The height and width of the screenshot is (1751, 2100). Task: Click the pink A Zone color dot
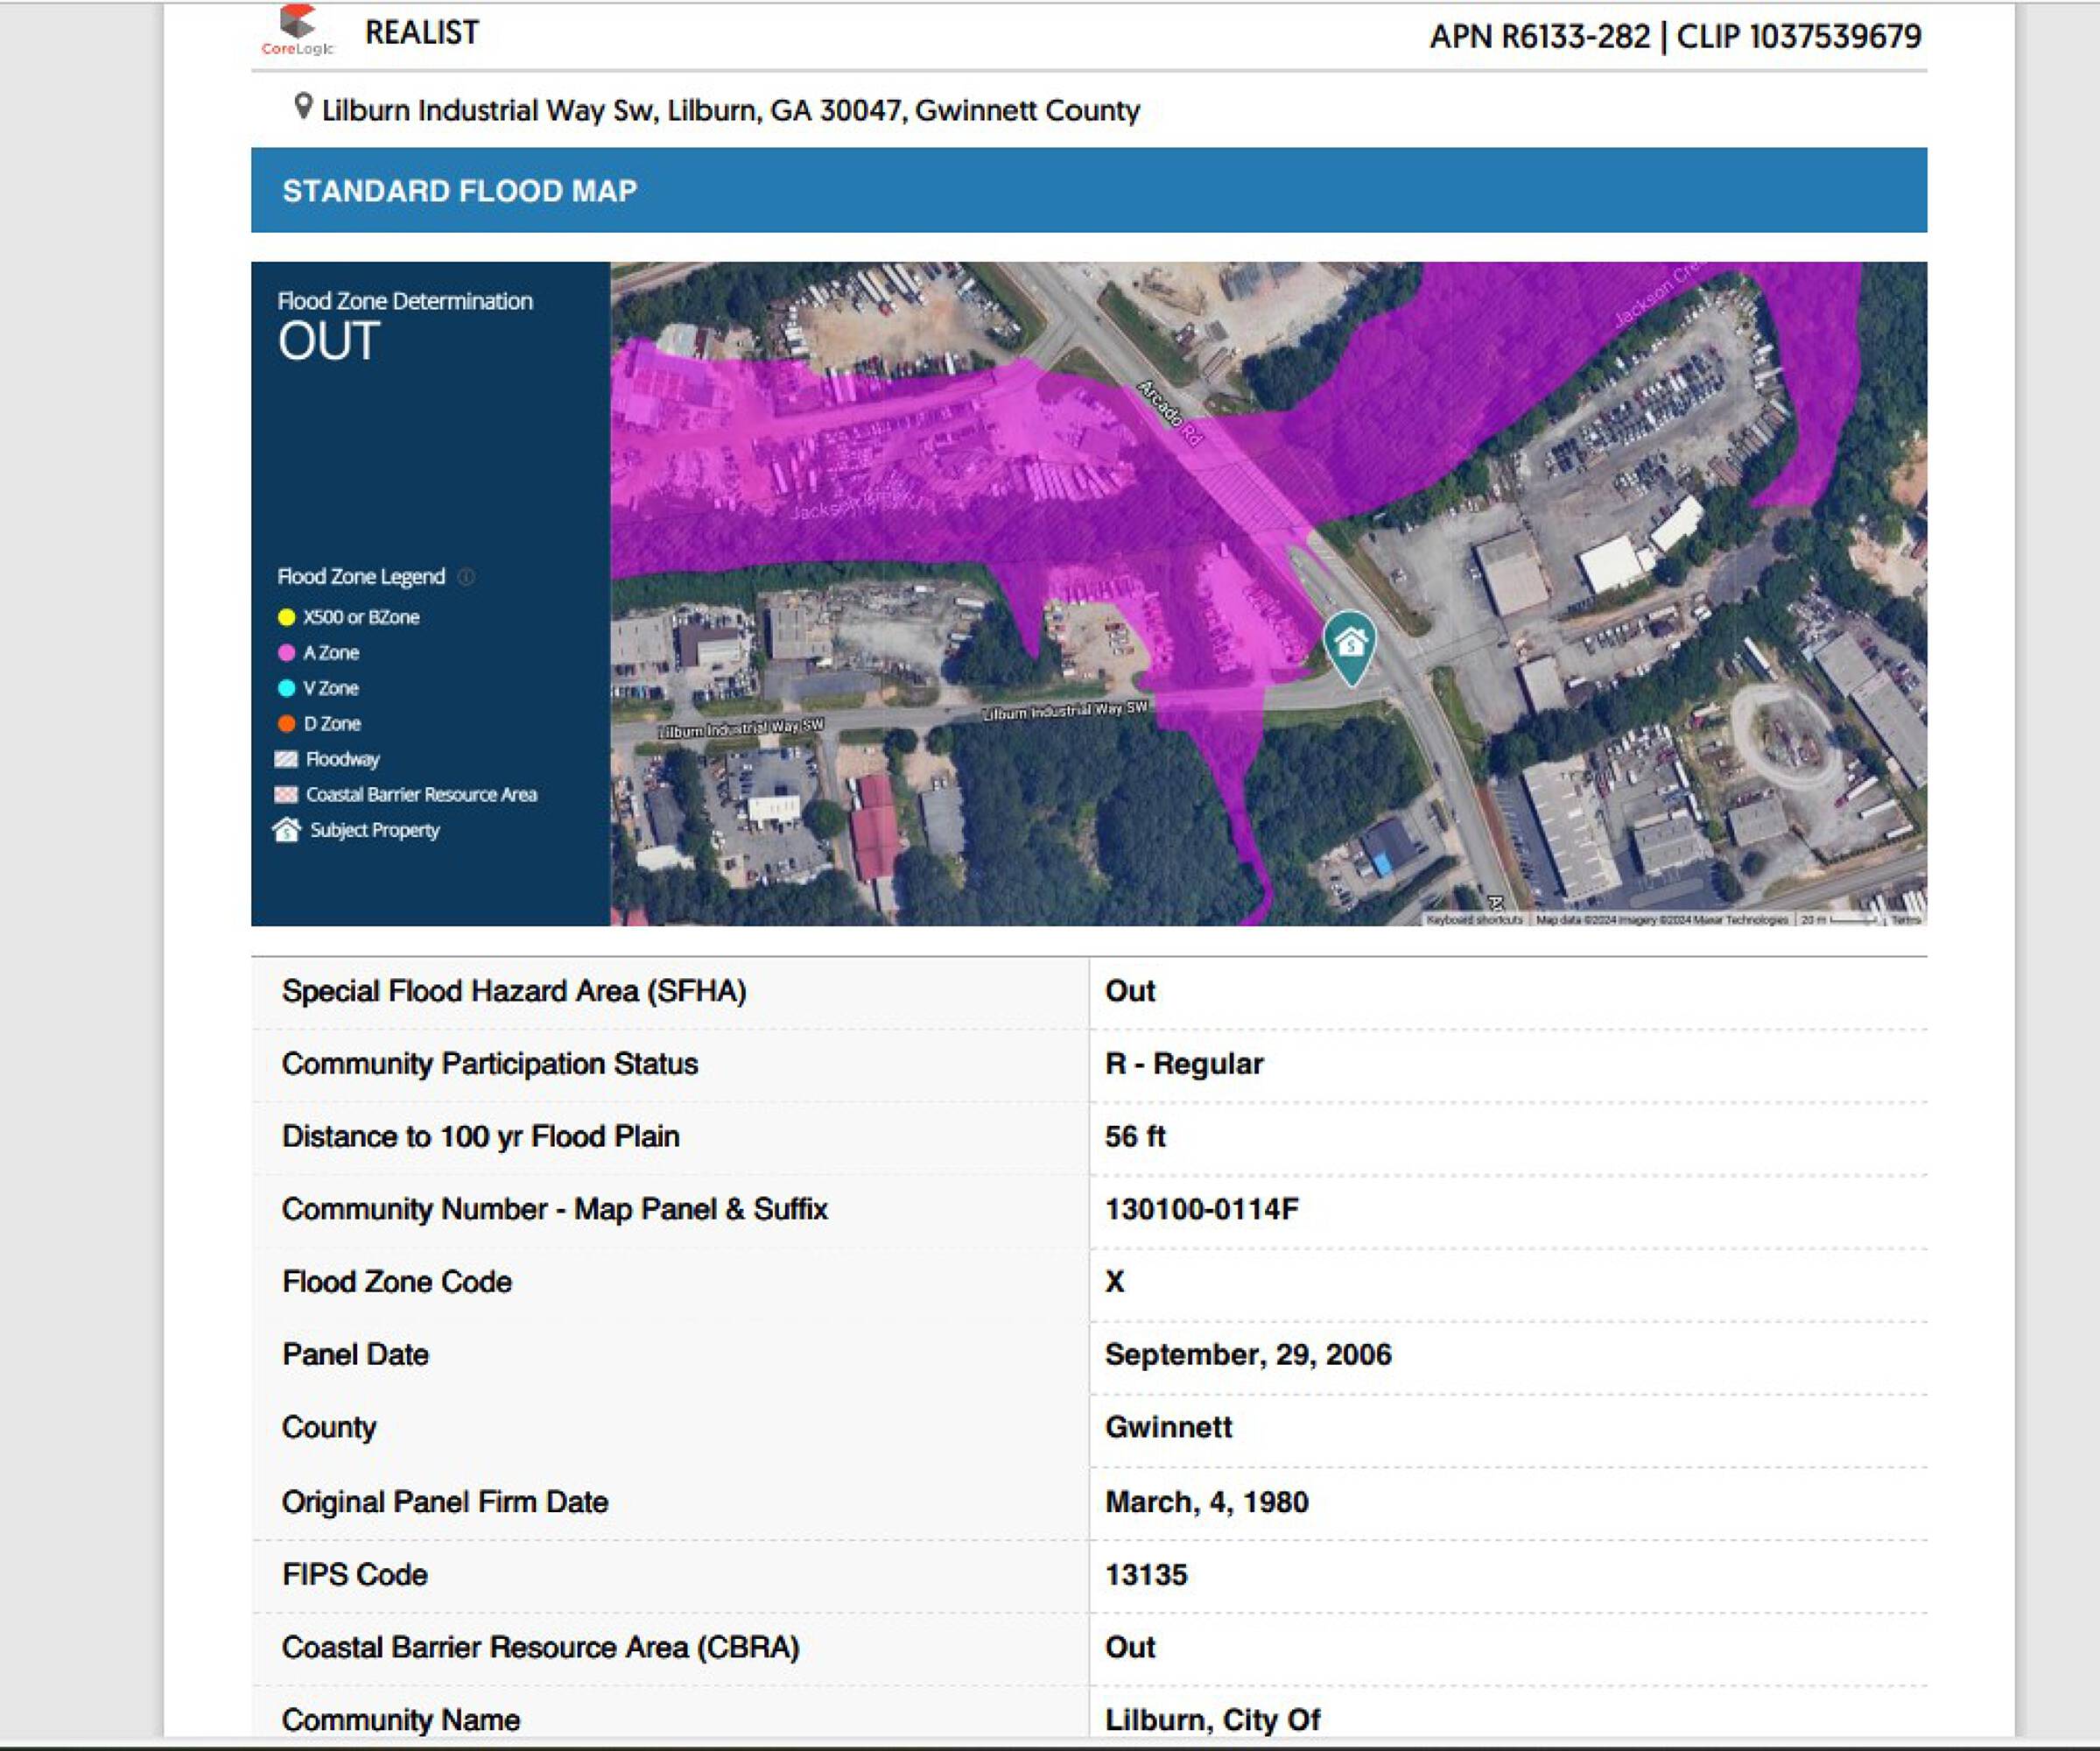point(286,653)
